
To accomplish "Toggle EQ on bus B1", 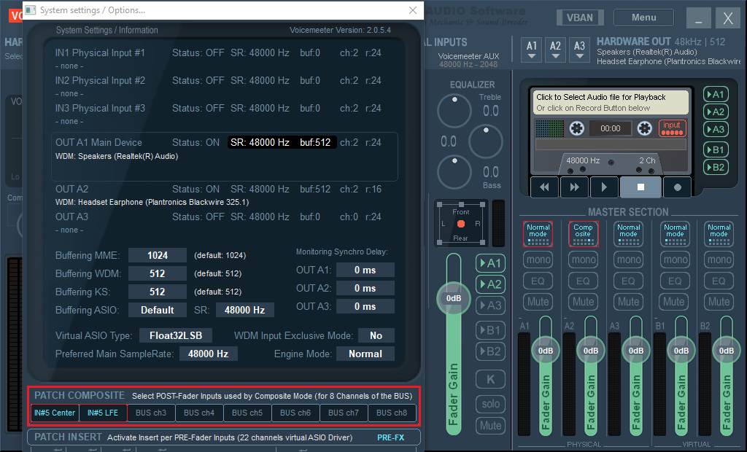I will (675, 281).
